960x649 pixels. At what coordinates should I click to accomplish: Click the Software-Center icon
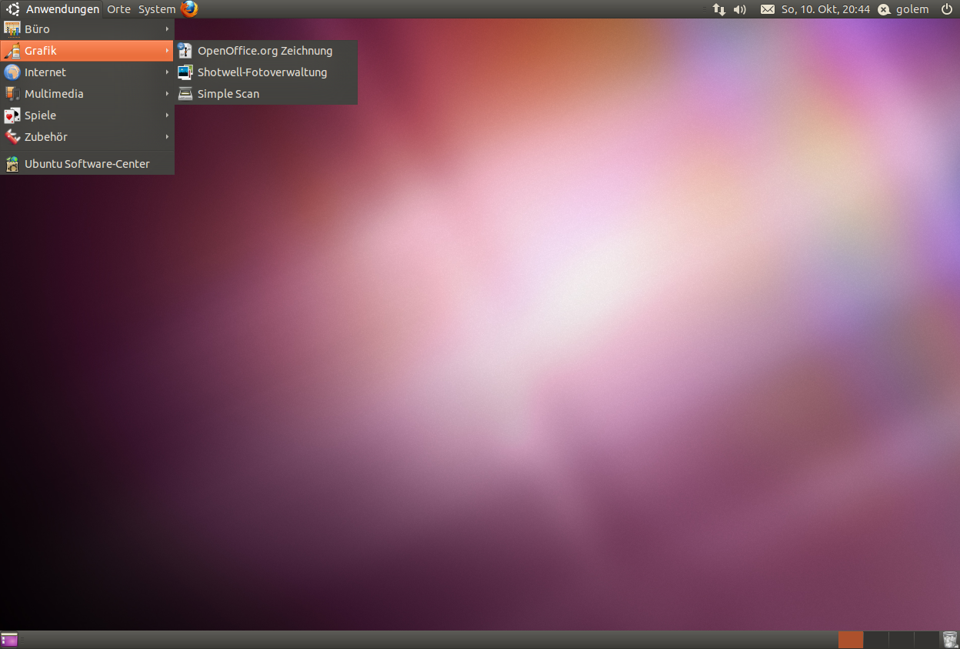tap(12, 164)
